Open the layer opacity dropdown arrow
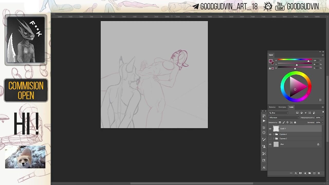The image size is (329, 185). pyautogui.click(x=322, y=118)
